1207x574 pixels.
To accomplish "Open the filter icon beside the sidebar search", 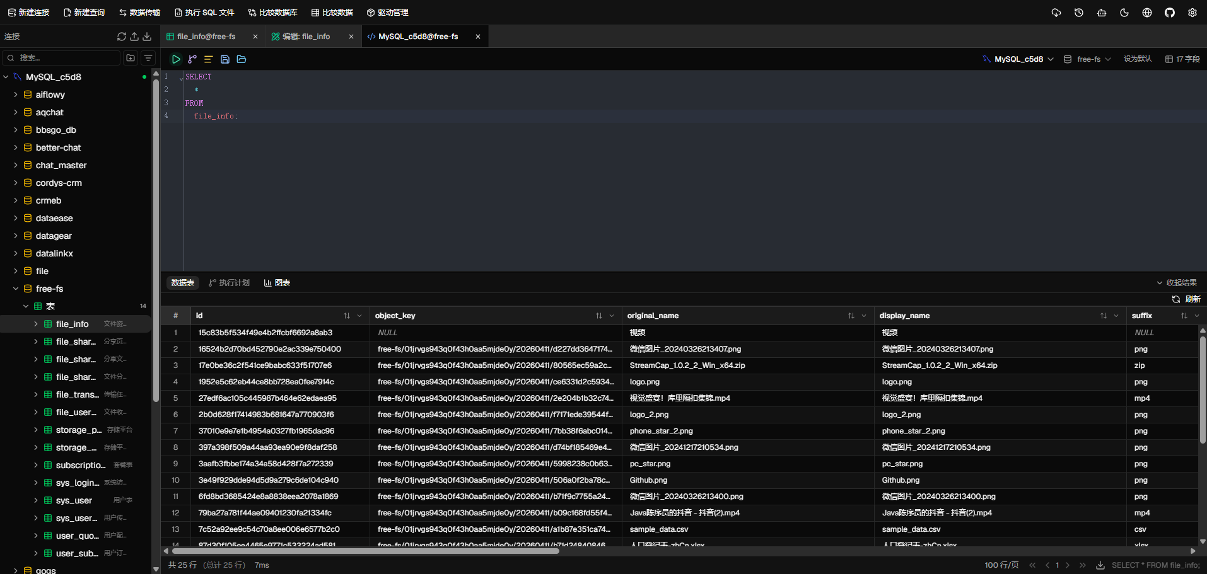I will point(148,58).
